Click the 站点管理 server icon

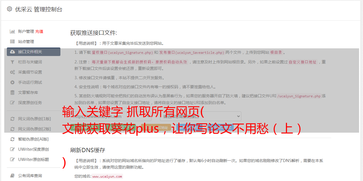point(12,42)
